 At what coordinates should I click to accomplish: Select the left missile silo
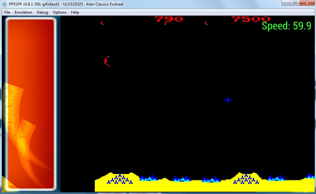120,179
